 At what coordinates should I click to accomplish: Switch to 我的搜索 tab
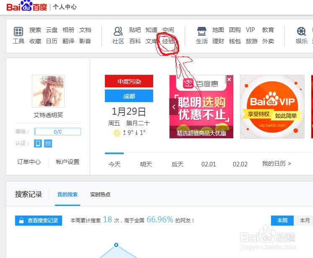tap(68, 194)
